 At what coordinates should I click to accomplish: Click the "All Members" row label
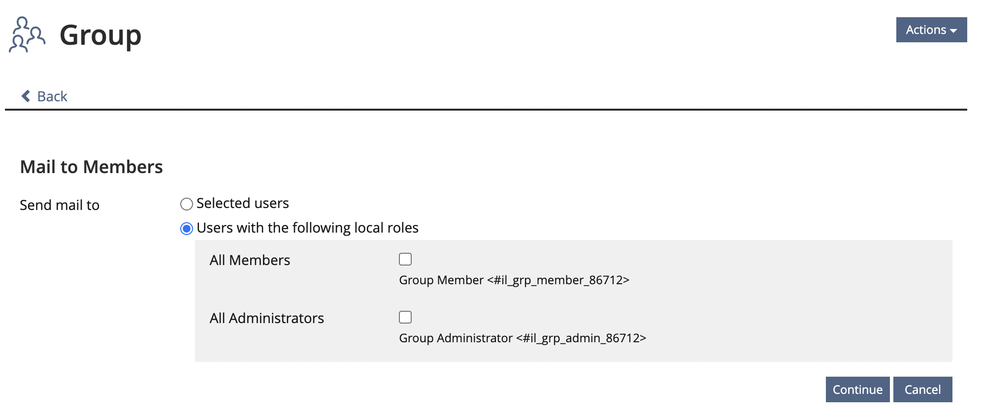250,260
